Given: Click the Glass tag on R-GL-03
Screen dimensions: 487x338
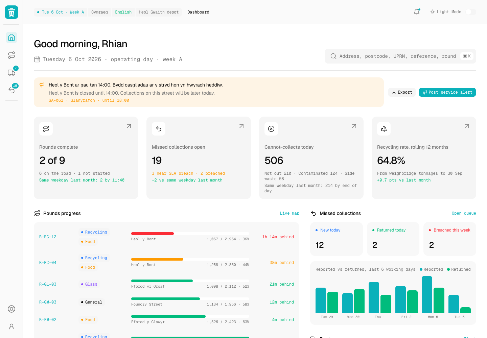Looking at the screenshot, I should pos(89,284).
